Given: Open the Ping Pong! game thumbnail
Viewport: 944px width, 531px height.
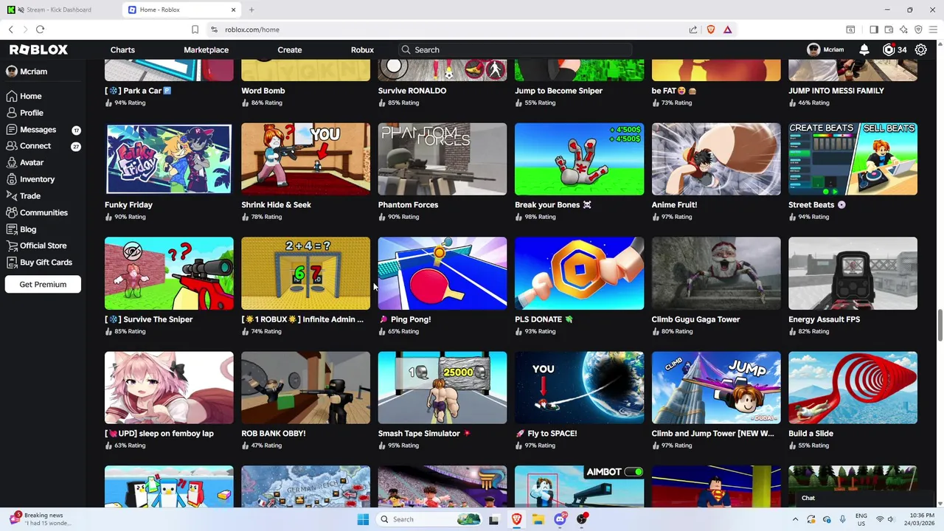Looking at the screenshot, I should click(442, 273).
